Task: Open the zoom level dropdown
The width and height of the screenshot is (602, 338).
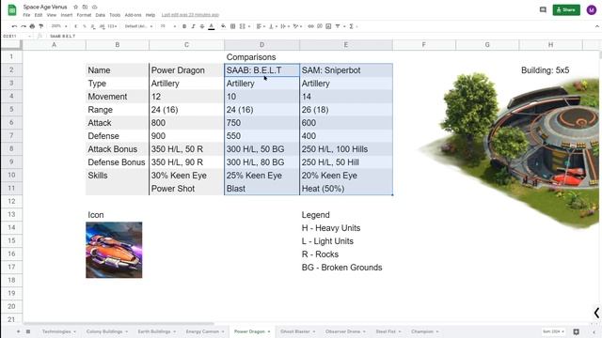Action: click(x=59, y=26)
